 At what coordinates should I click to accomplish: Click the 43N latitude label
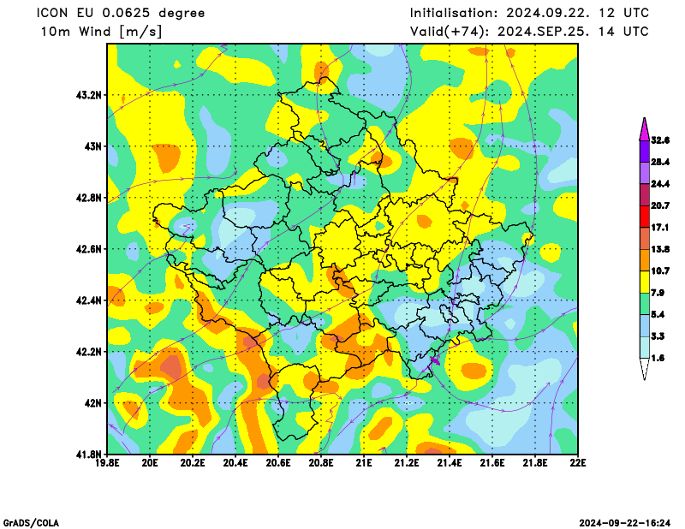click(93, 146)
